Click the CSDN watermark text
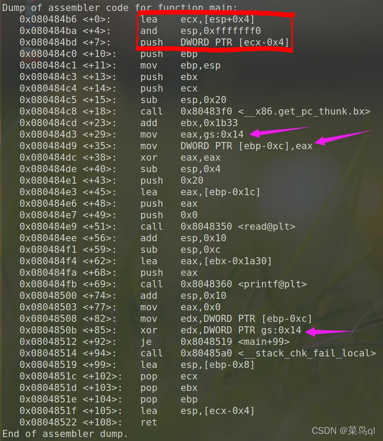 343,431
